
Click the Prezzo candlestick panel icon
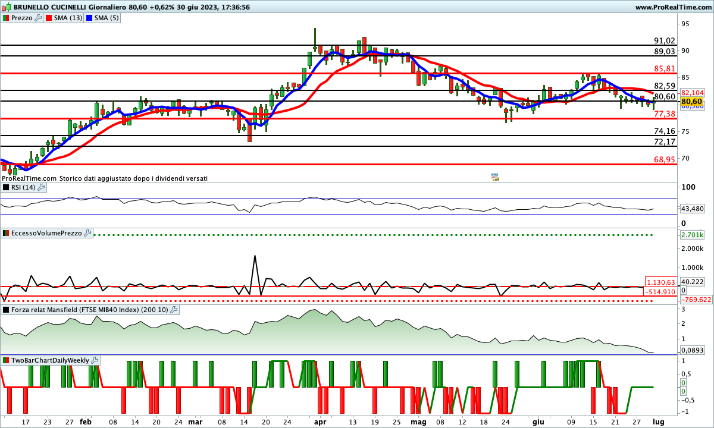[x=6, y=18]
